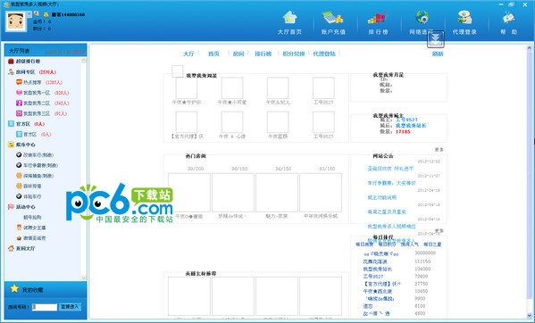Open hot room thumbnail with 96/150
Image resolution: width=535 pixels, height=323 pixels.
233,193
